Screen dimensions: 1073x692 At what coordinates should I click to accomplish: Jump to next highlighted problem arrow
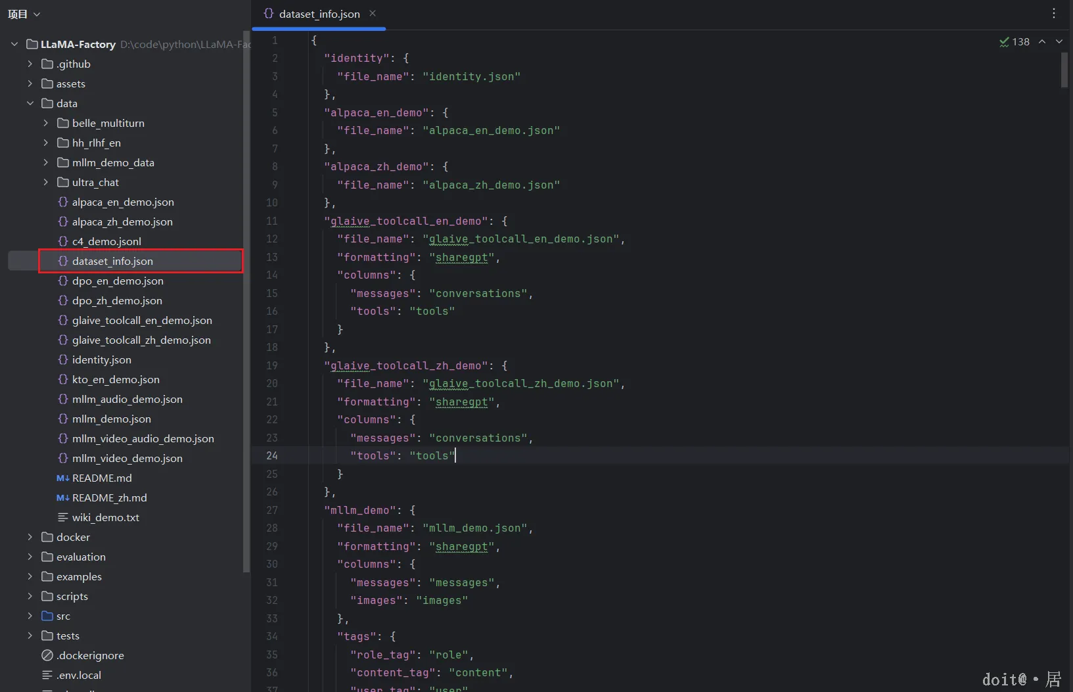(x=1059, y=41)
